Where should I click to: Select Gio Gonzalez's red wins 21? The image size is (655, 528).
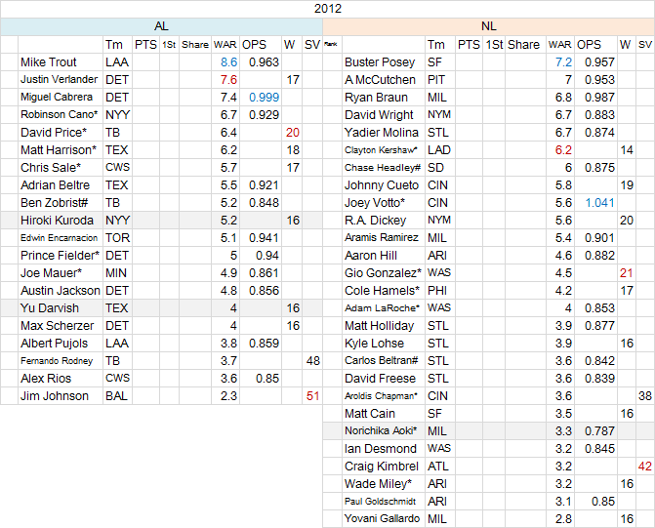(x=627, y=272)
